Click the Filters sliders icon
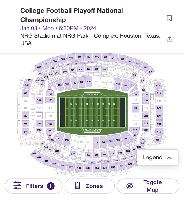This screenshot has width=184, height=200. click(17, 186)
